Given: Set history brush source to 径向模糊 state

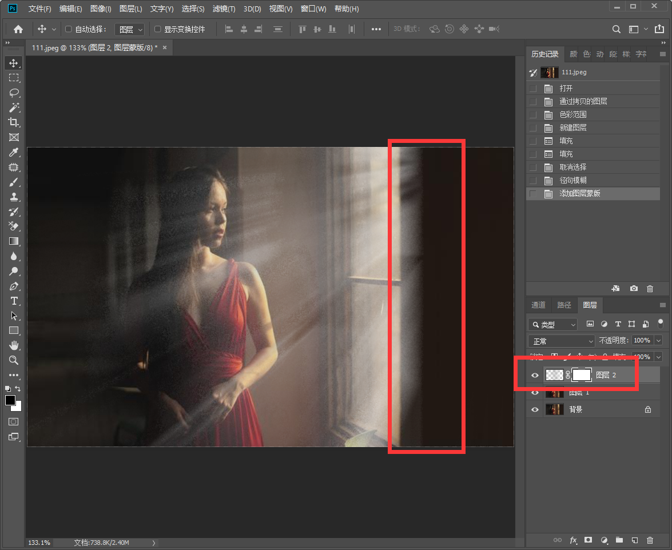Looking at the screenshot, I should [x=532, y=180].
